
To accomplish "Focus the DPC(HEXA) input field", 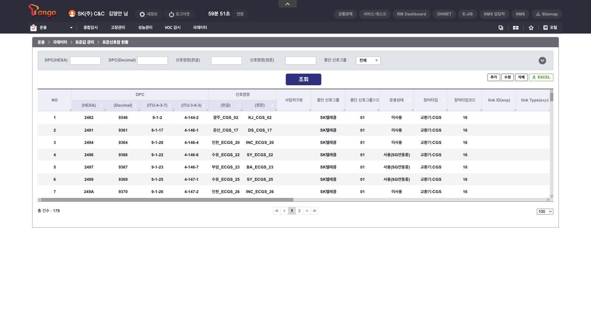I will click(85, 60).
